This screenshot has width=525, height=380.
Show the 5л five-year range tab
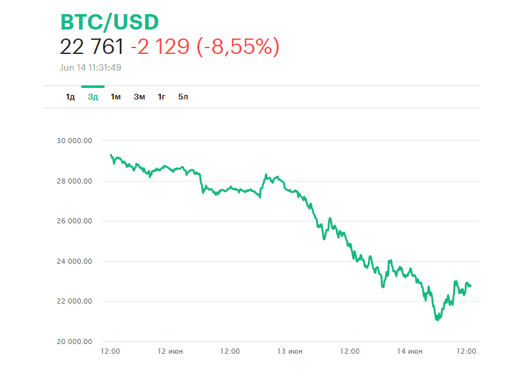click(183, 97)
